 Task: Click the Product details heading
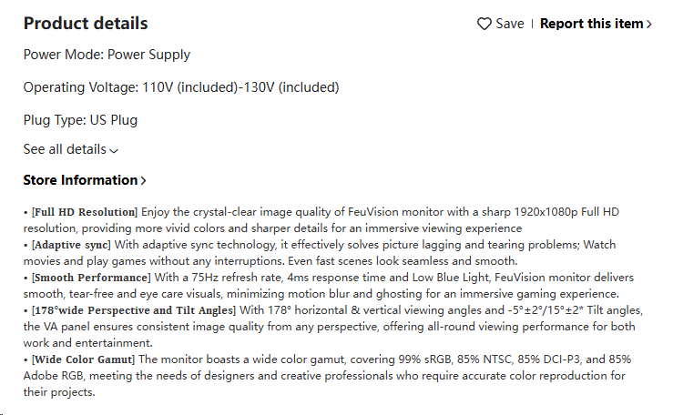pos(86,23)
